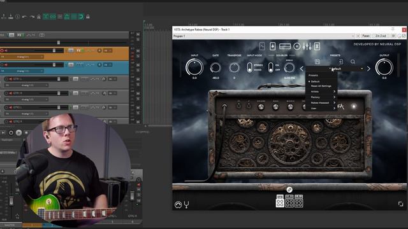Image resolution: width=408 pixels, height=229 pixels.
Task: Choose Reset All Settings from preset menu
Action: coord(321,86)
